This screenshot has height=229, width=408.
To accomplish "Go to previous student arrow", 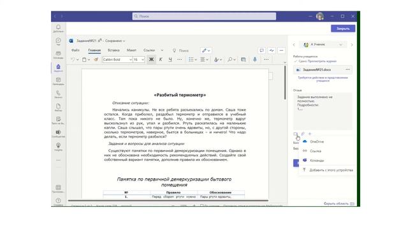I will pos(294,45).
